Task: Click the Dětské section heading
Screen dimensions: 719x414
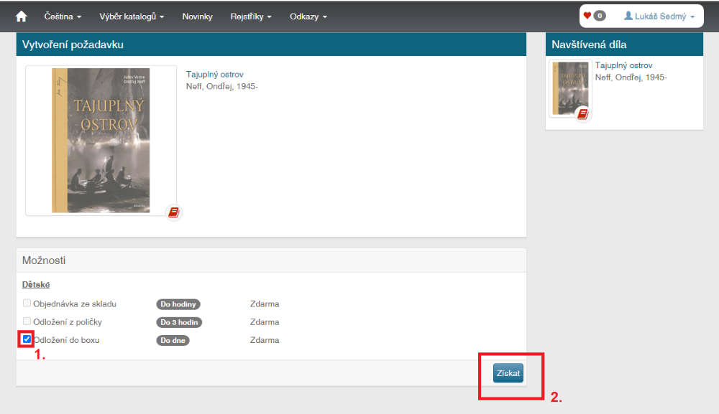Action: [36, 285]
